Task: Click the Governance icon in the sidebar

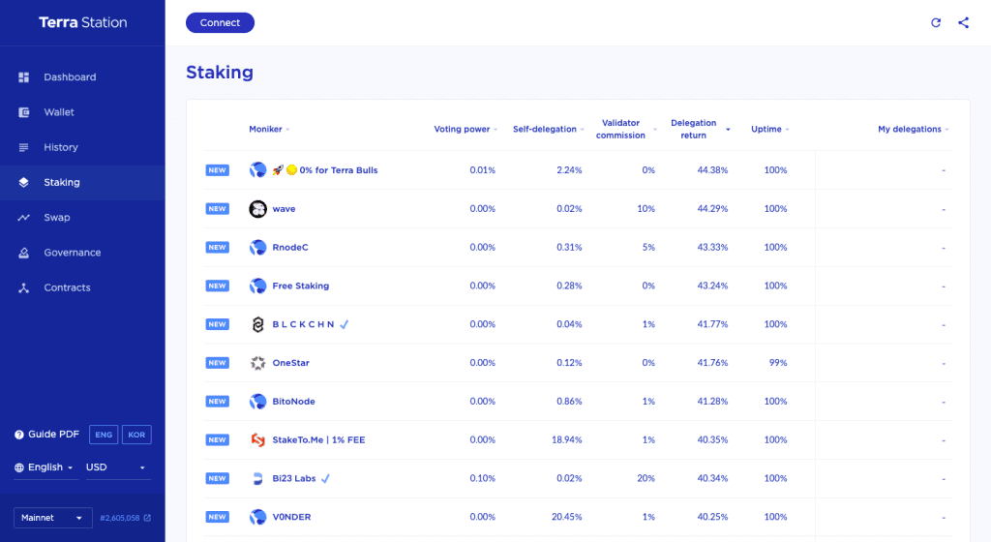Action: click(x=24, y=253)
